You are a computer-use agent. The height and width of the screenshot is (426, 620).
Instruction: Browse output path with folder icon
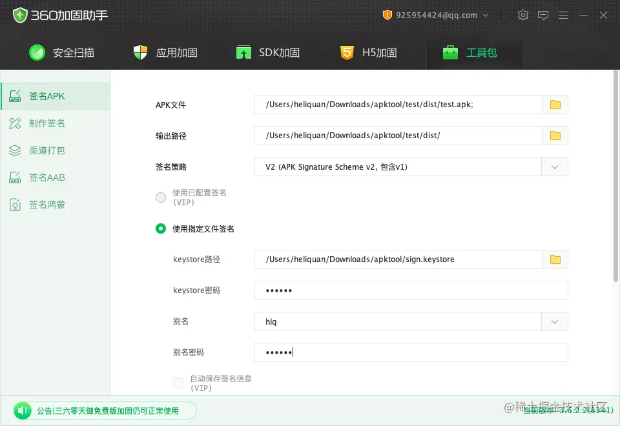[555, 136]
